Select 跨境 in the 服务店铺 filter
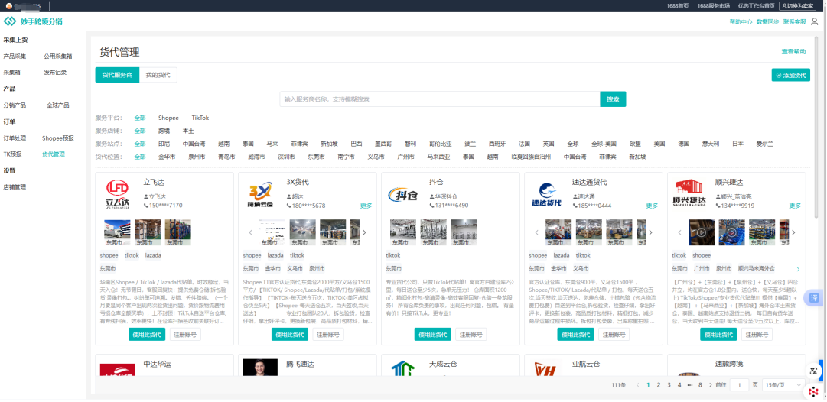 click(x=164, y=131)
